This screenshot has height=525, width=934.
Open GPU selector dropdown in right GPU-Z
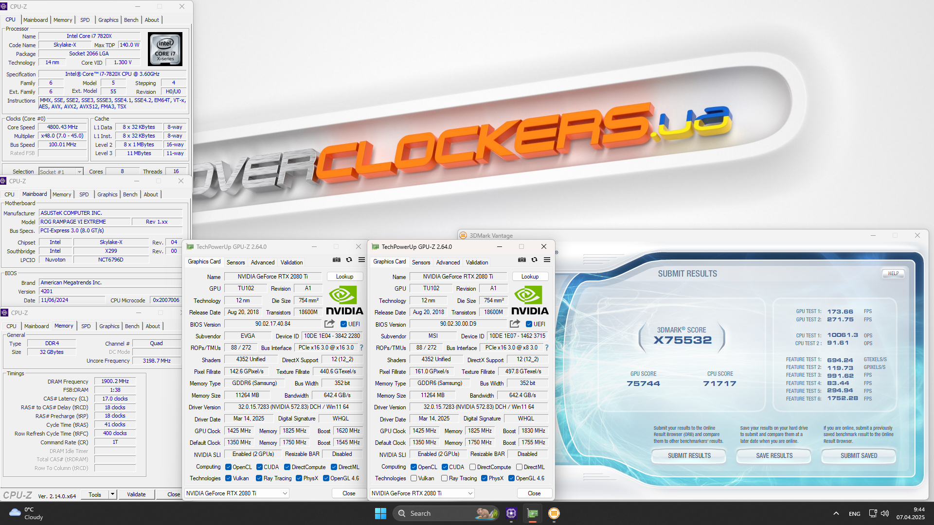[422, 493]
